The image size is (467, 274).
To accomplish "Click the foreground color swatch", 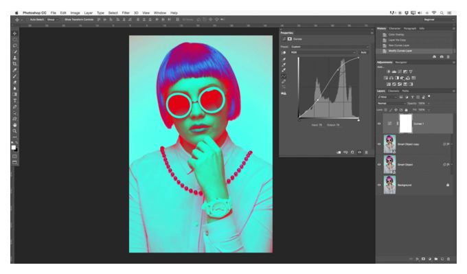I will pyautogui.click(x=14, y=148).
